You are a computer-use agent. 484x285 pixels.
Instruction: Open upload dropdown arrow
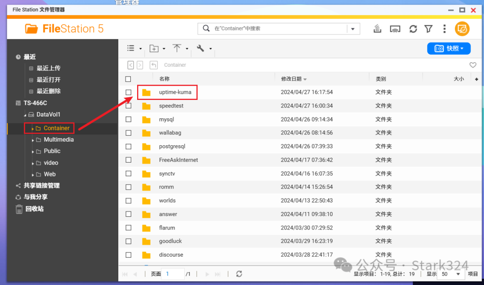(x=187, y=49)
